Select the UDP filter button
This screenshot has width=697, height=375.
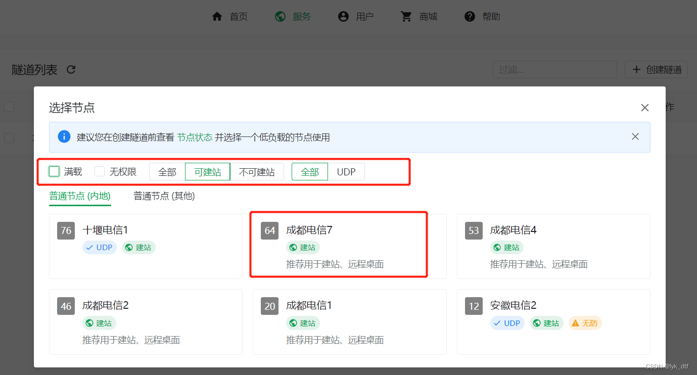(346, 172)
